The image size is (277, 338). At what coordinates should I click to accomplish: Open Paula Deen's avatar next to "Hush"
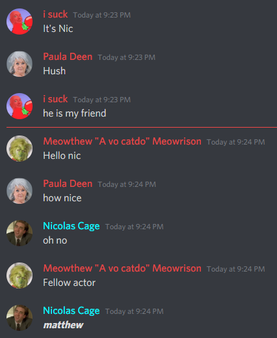tap(20, 64)
